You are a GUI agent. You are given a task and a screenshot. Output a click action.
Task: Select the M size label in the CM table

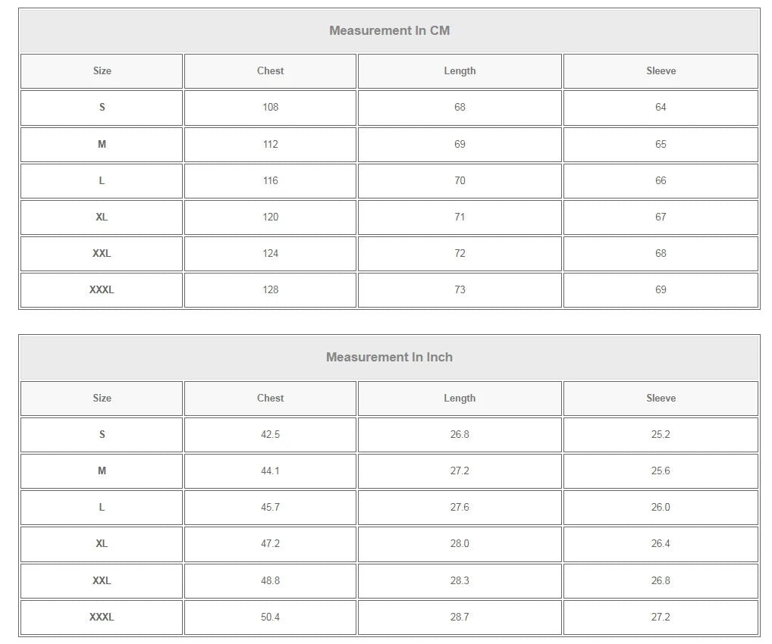tap(102, 145)
